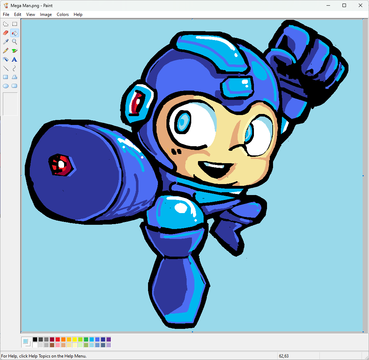Open the File menu
The width and height of the screenshot is (369, 360).
(6, 15)
